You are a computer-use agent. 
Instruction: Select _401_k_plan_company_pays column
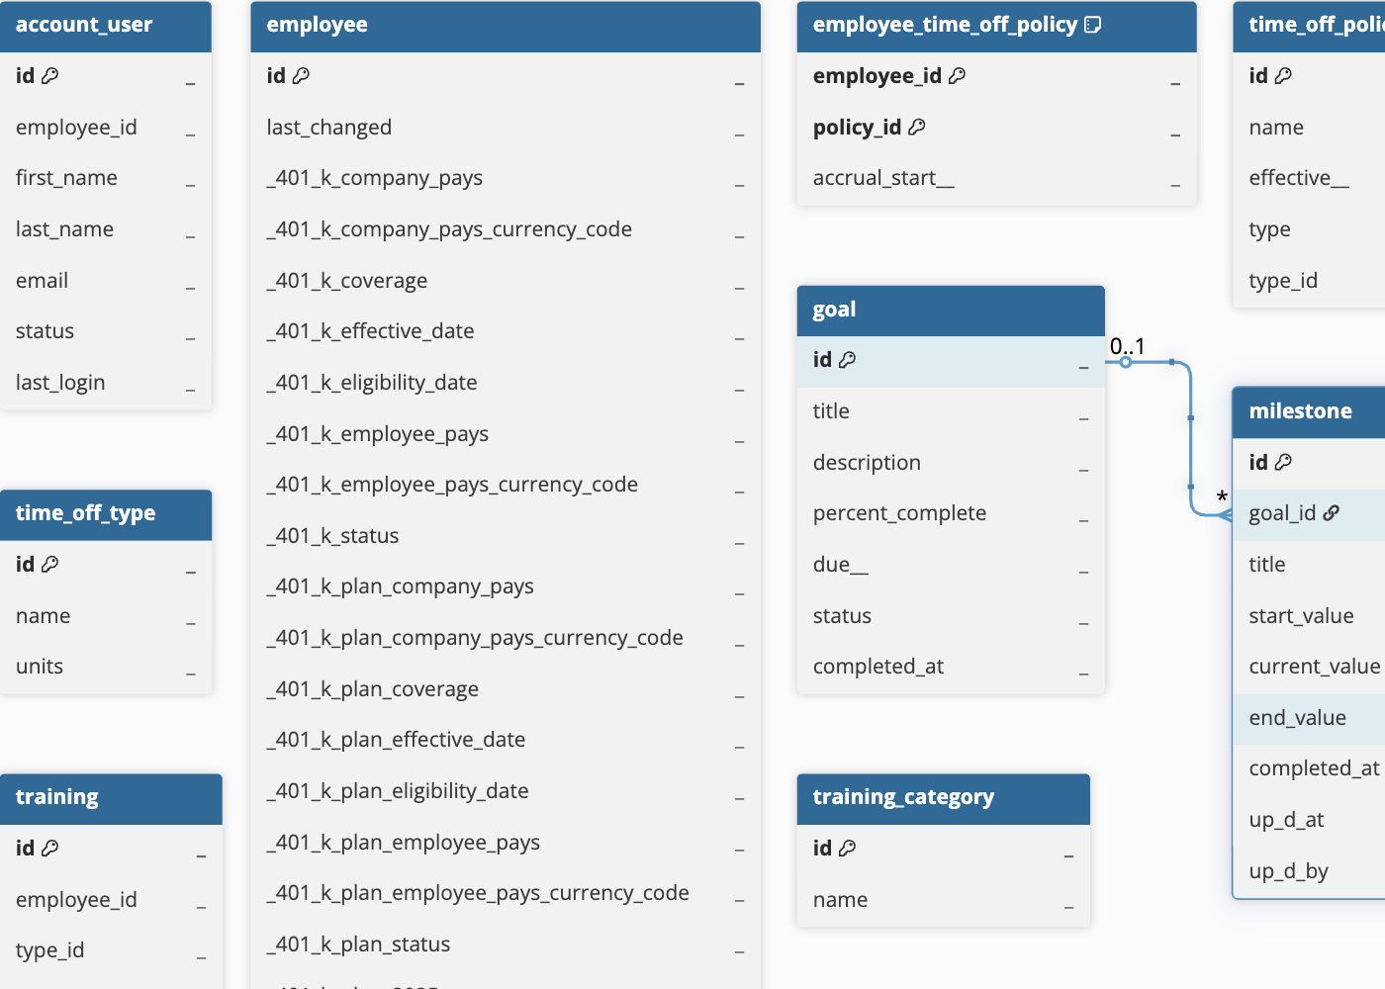506,586
